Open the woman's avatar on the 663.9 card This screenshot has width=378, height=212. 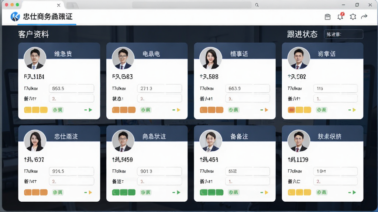coord(211,59)
